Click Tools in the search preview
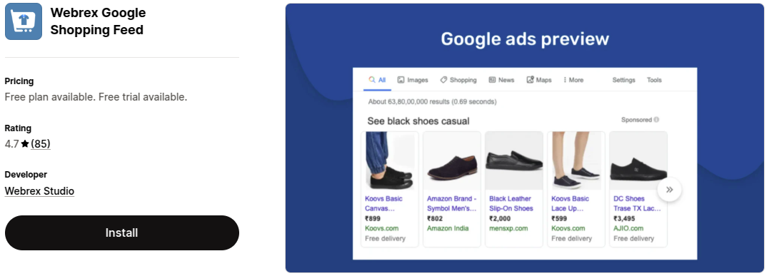Image resolution: width=769 pixels, height=276 pixels. pyautogui.click(x=654, y=80)
